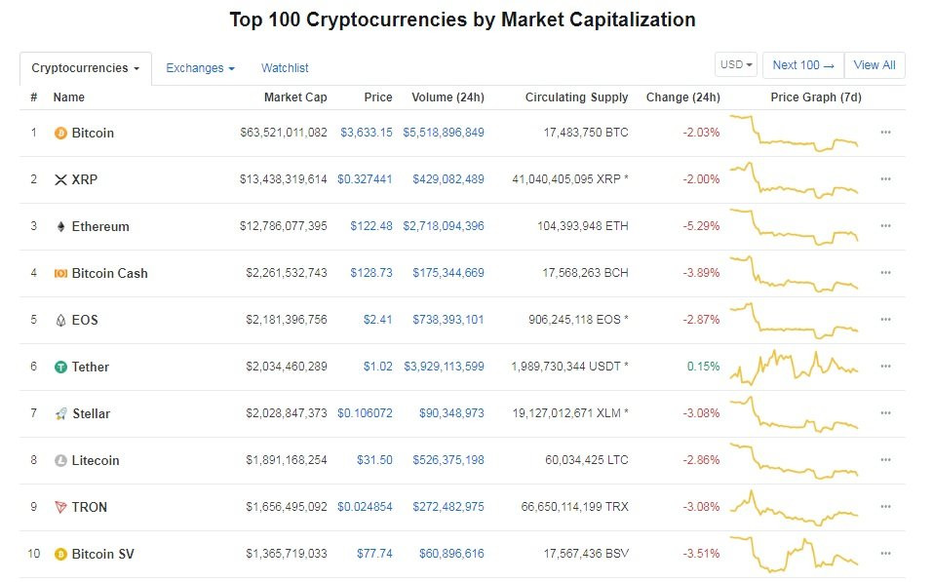Click the Ethereum diamond logo icon
This screenshot has width=933, height=582.
pos(60,227)
